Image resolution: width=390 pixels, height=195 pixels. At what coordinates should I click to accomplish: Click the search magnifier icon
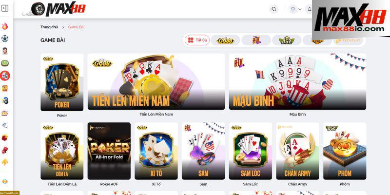pos(274,9)
